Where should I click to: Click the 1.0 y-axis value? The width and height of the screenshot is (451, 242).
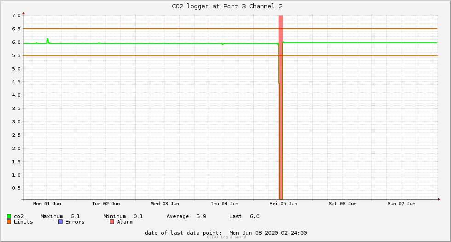click(x=17, y=175)
